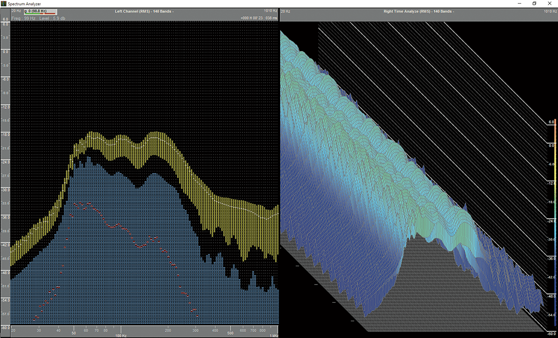Click the 'Freq : 99 Hz' readout text

(x=23, y=18)
